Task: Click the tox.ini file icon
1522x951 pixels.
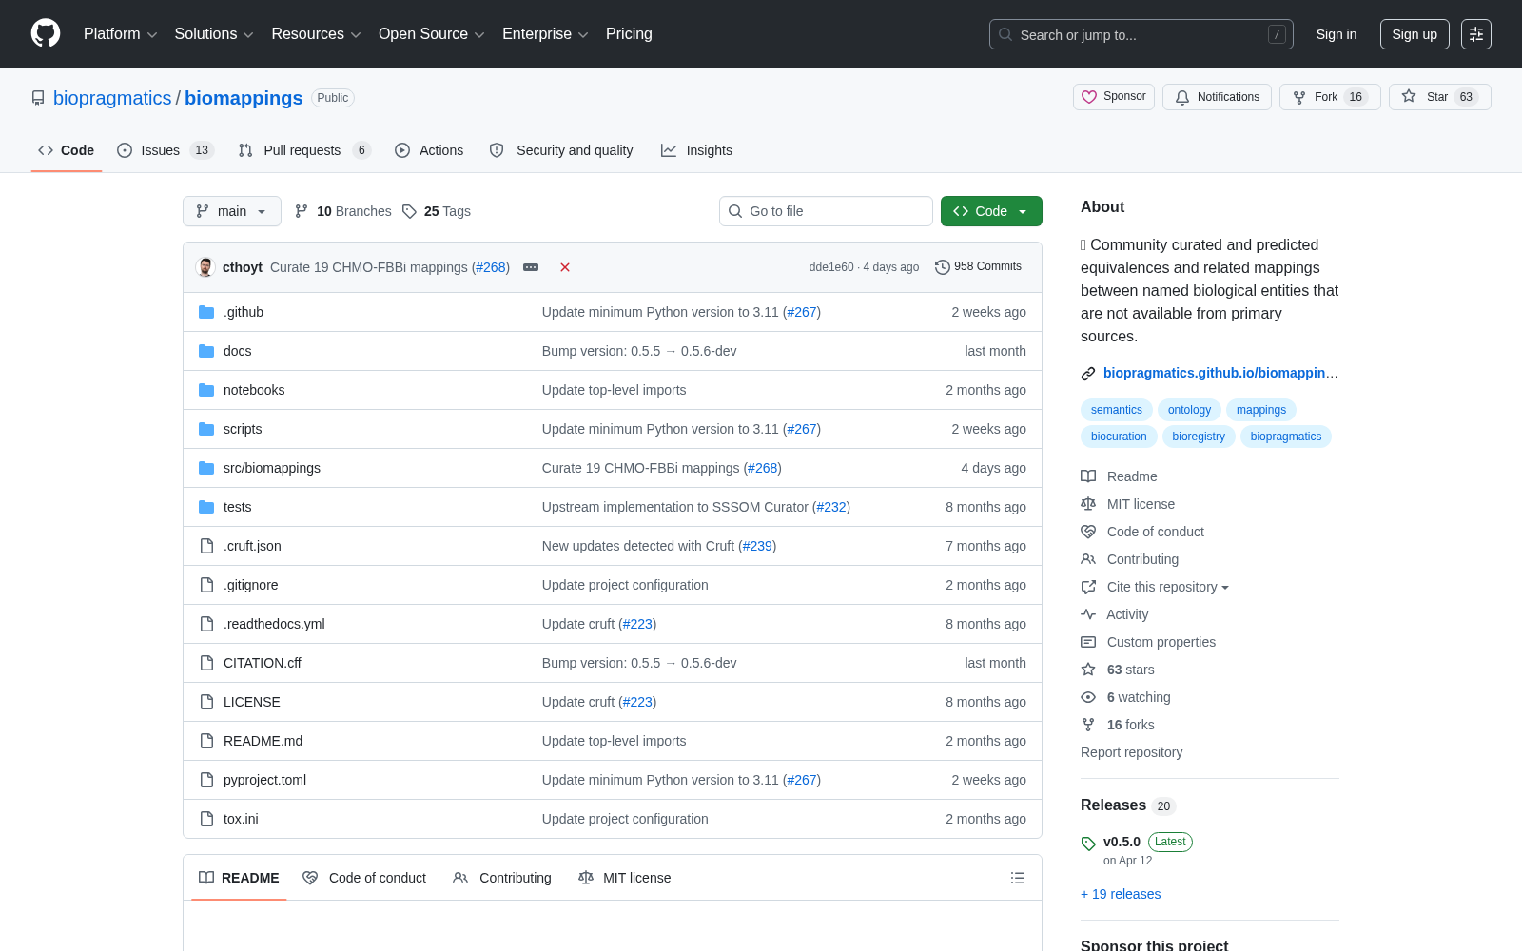Action: pos(206,819)
